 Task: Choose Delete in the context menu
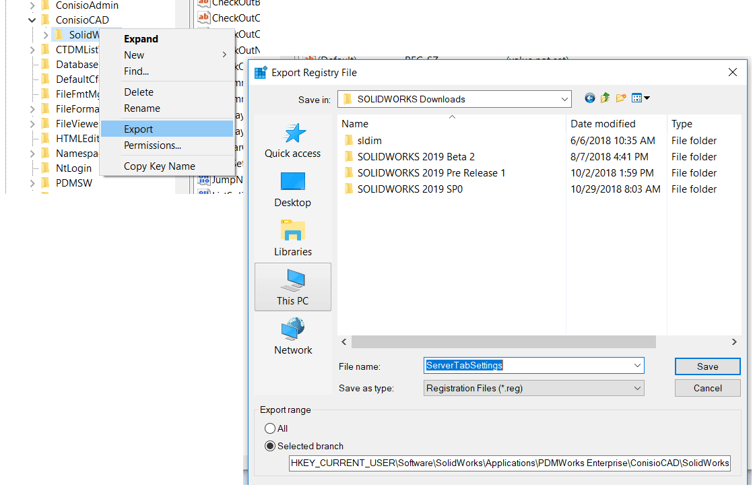(166, 92)
